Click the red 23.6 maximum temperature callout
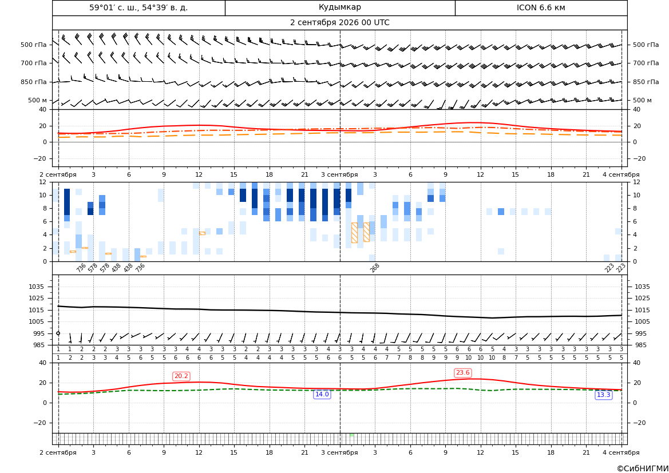This screenshot has width=669, height=473. click(x=462, y=373)
